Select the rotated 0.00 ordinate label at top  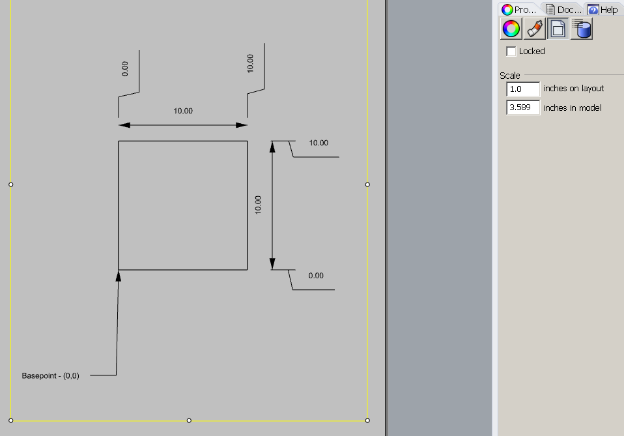pyautogui.click(x=125, y=69)
